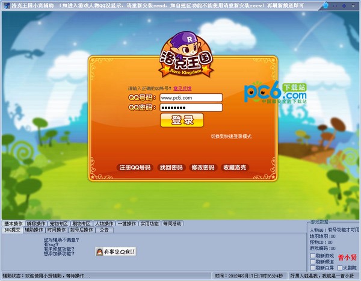Click the yellow 登录 login button
This screenshot has height=281, width=361.
182,120
